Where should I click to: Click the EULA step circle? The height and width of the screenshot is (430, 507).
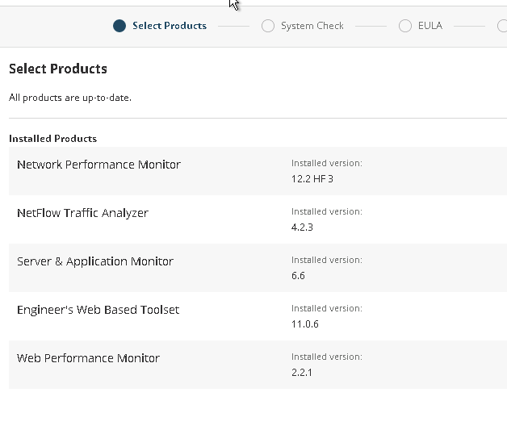tap(405, 26)
